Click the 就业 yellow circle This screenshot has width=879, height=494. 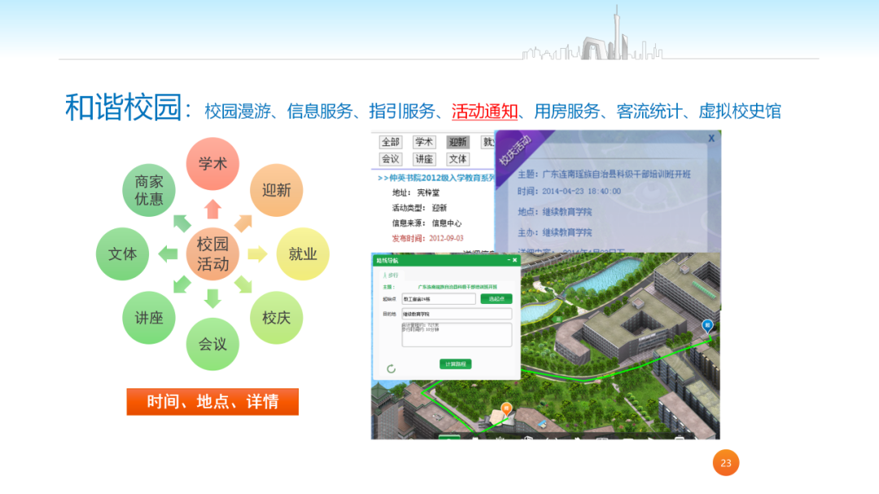[x=303, y=254]
